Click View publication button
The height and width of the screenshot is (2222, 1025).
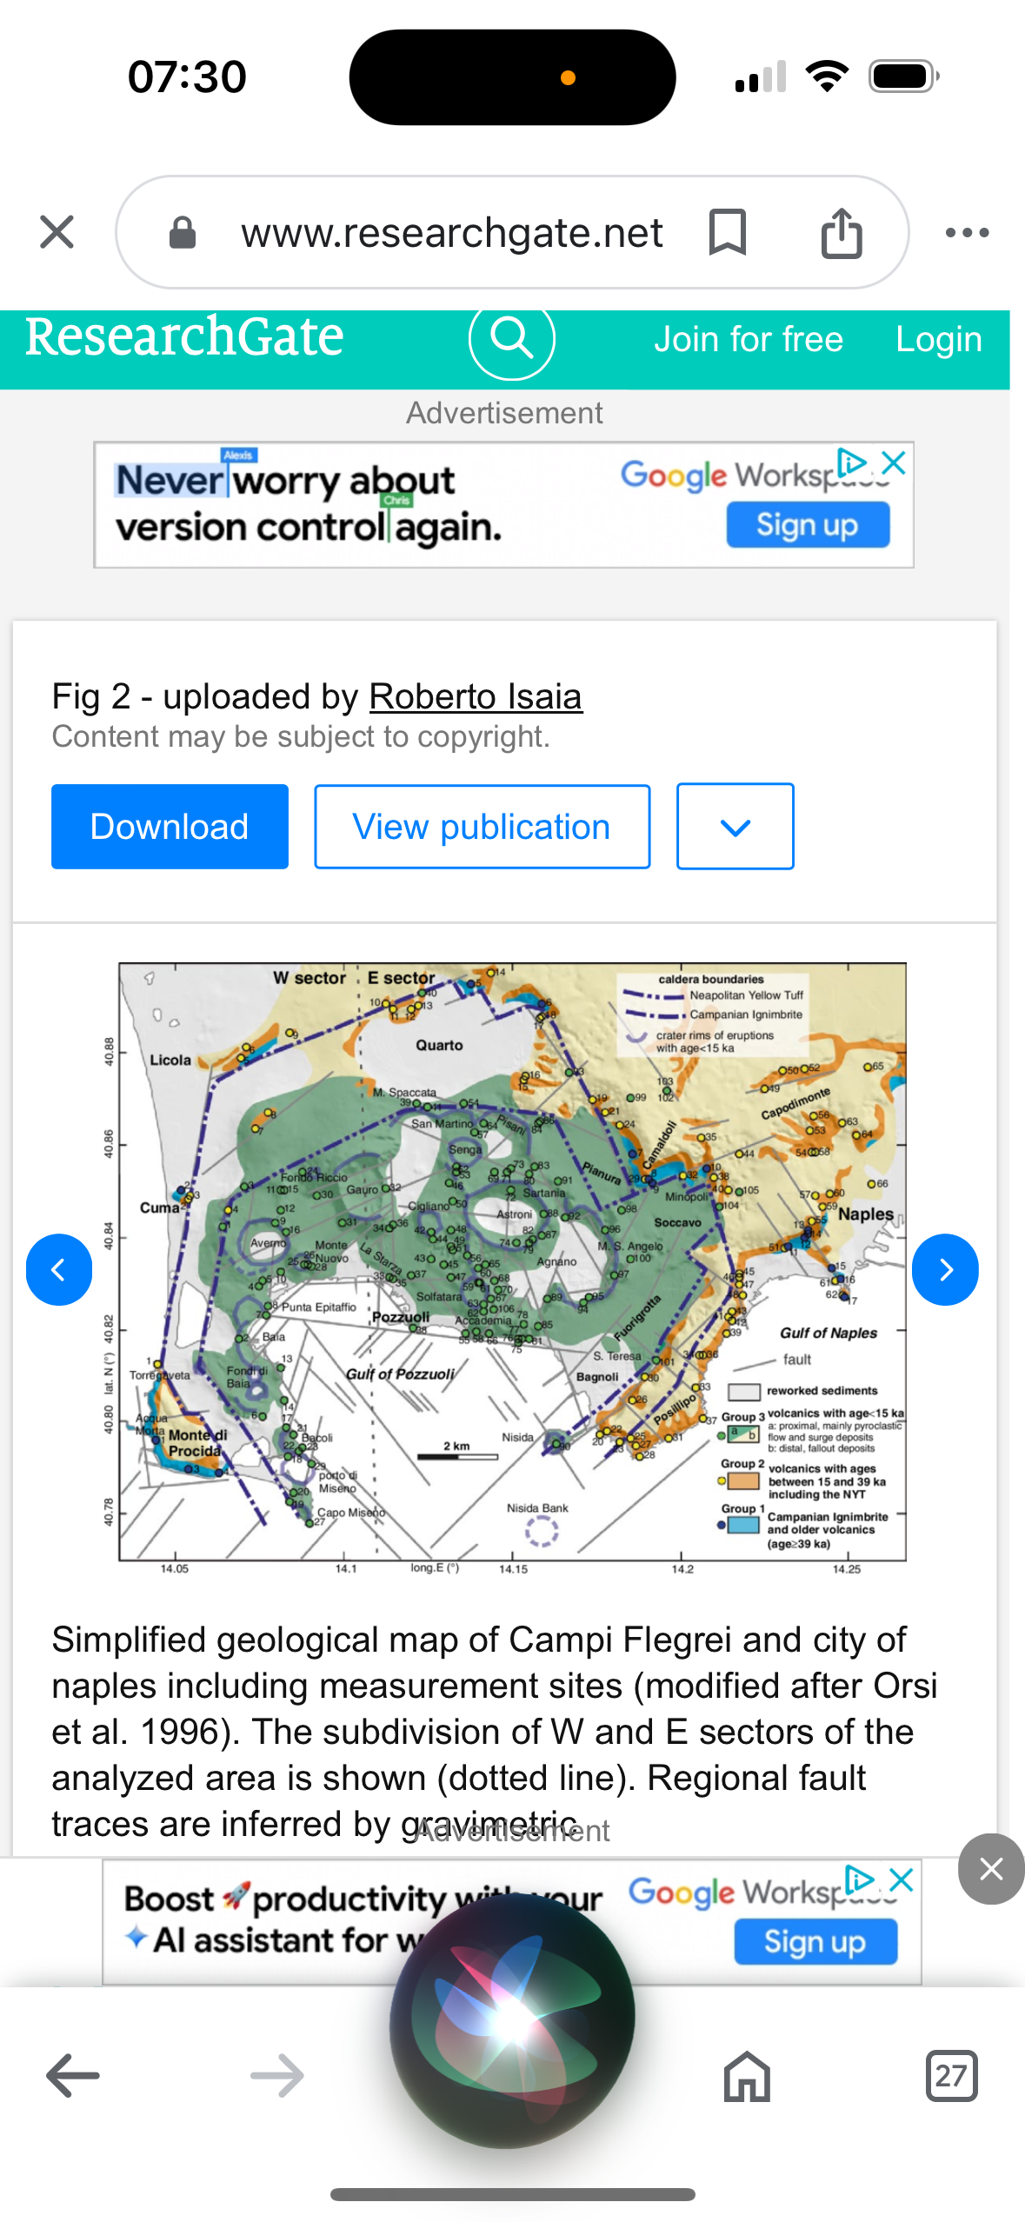(482, 827)
